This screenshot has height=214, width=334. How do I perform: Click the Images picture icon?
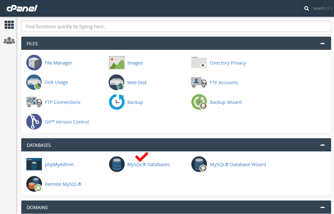(117, 63)
